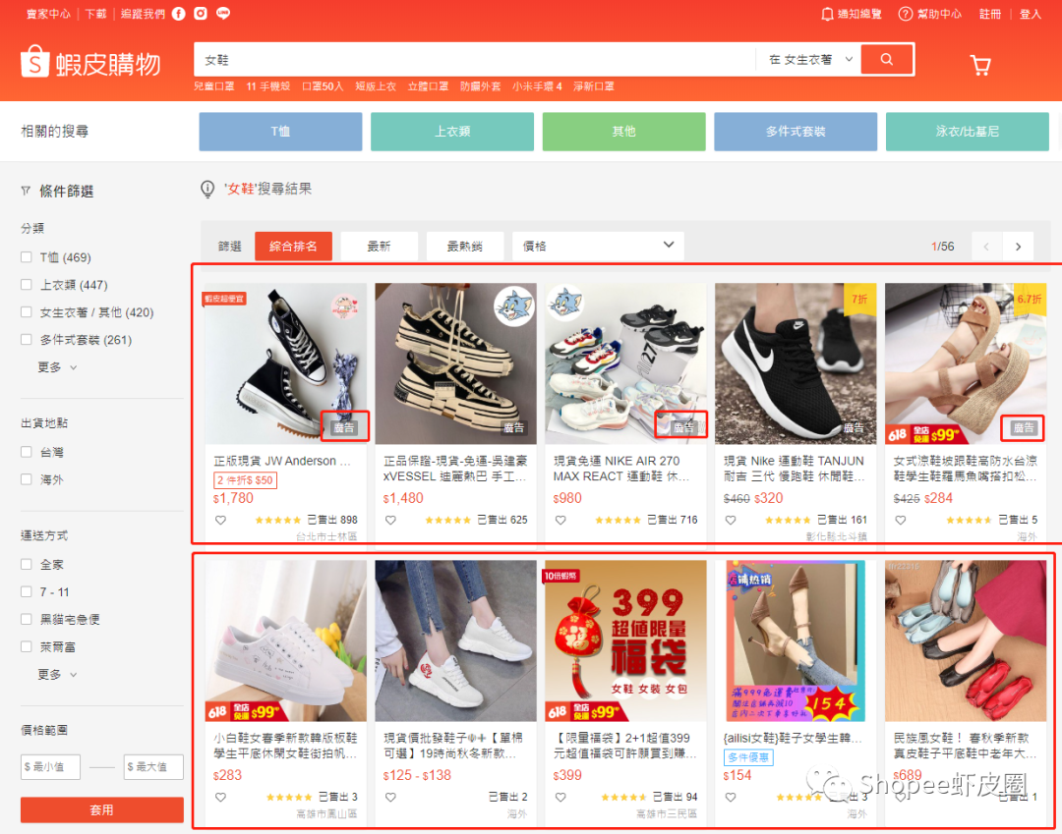Viewport: 1062px width, 834px height.
Task: Open the 泳衣/比基尼 related search tile
Action: coord(968,132)
